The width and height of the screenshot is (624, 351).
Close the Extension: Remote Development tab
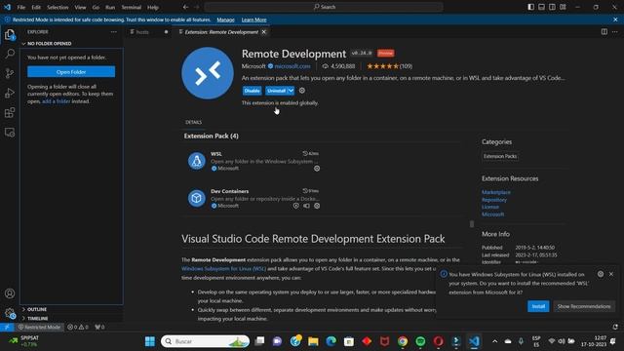coord(264,32)
